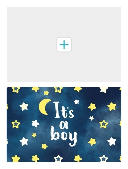
Task: Click the white star left of letter "a"
Action: [x=35, y=124]
